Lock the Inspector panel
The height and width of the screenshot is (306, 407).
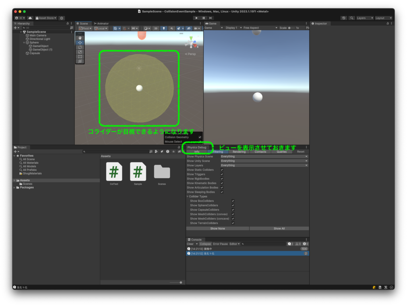click(x=388, y=23)
